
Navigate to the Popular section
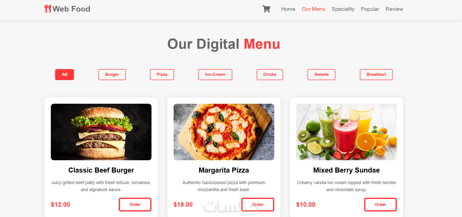(370, 9)
